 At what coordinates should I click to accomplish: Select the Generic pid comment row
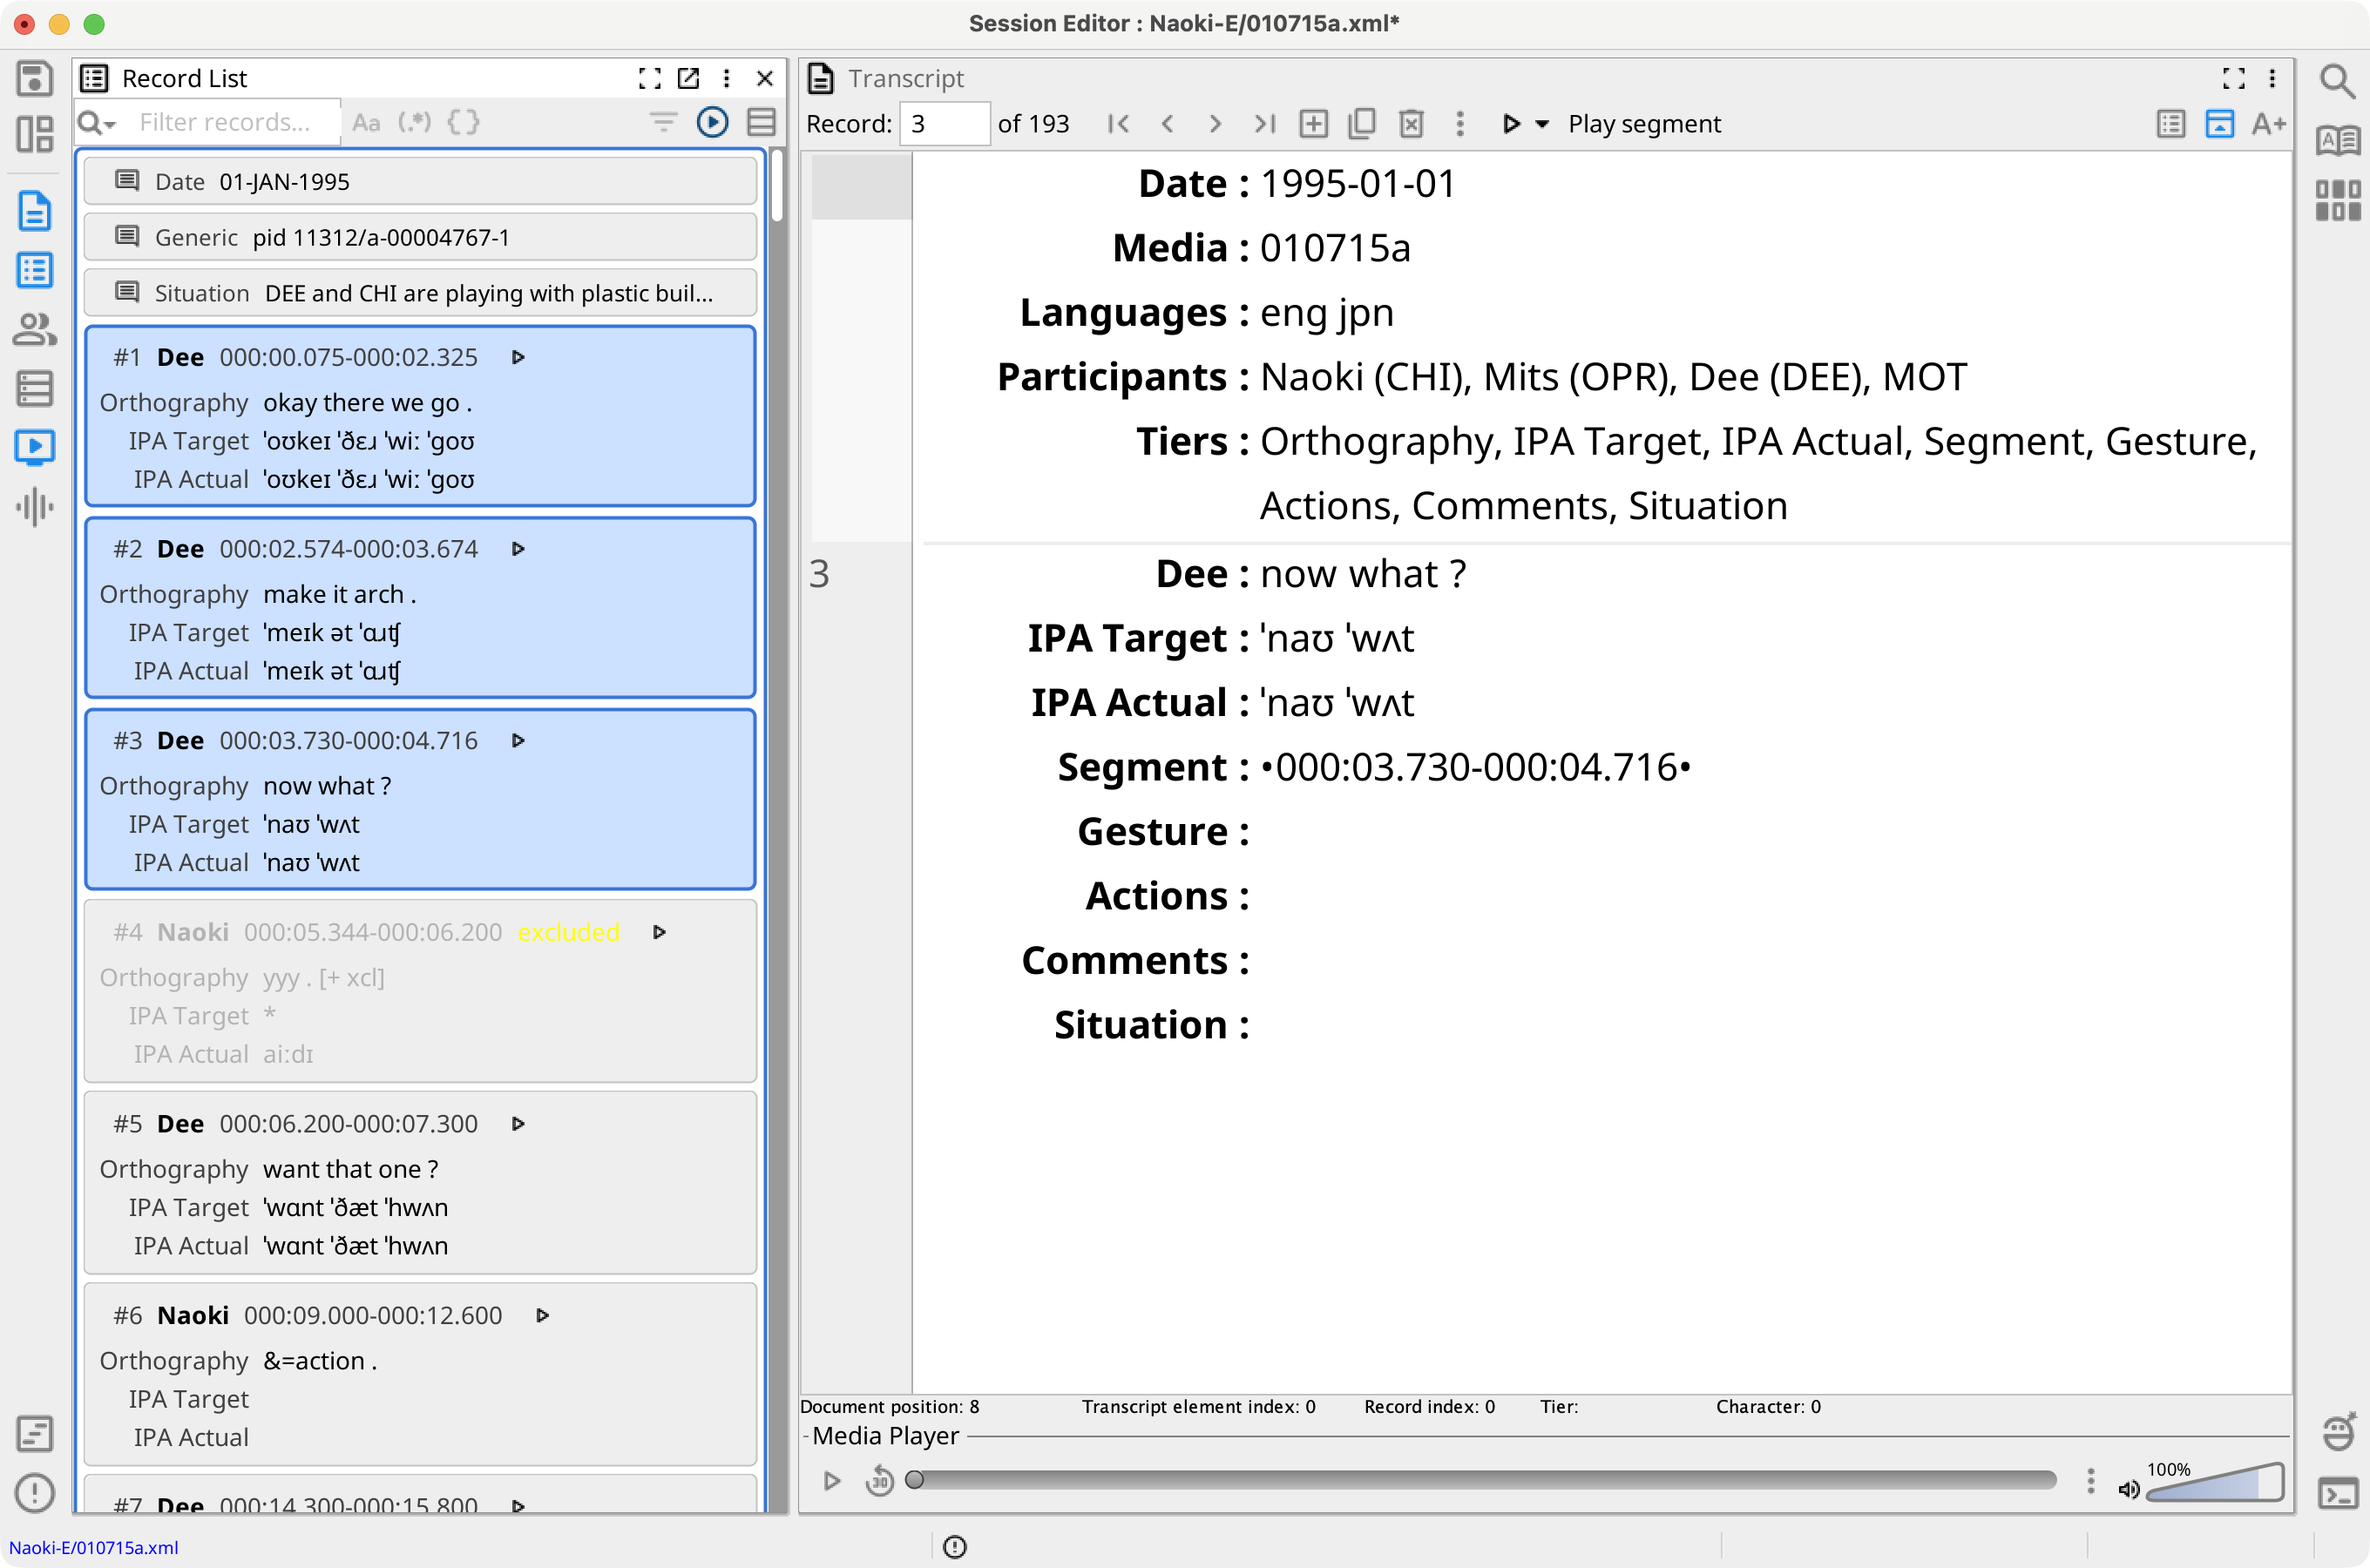(x=420, y=237)
